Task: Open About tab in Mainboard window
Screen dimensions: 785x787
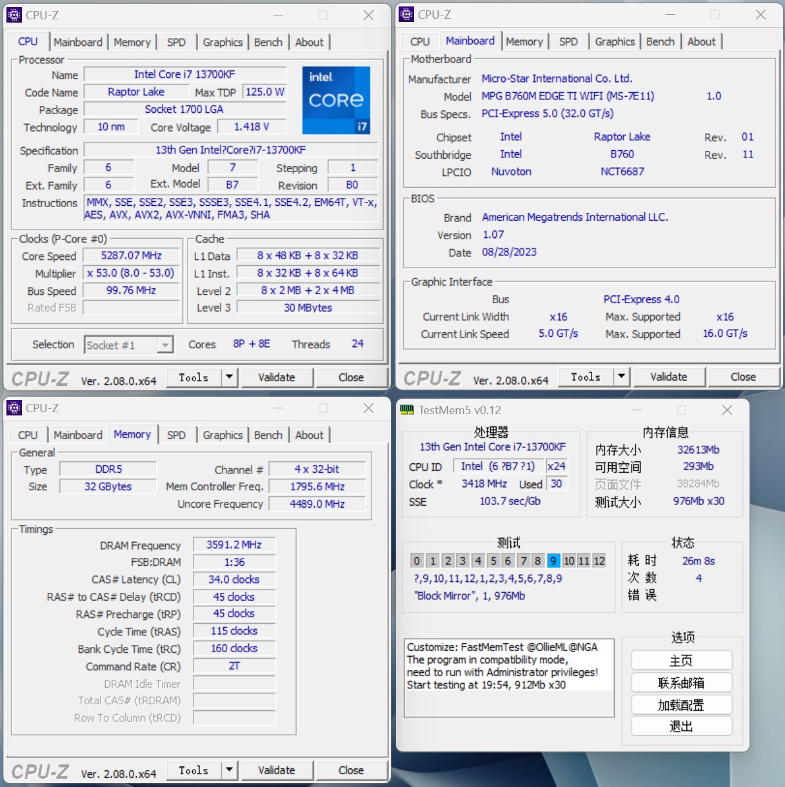Action: [x=701, y=41]
